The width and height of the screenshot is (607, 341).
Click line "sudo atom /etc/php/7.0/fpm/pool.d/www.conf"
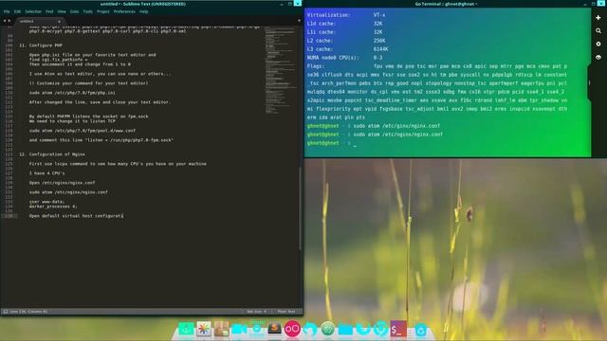pos(83,131)
